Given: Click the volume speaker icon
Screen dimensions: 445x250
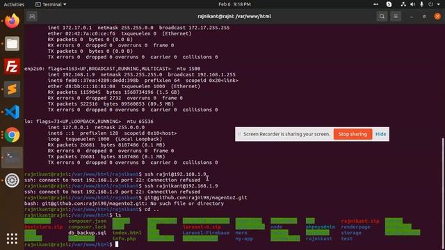Looking at the screenshot, I should pyautogui.click(x=412, y=4).
